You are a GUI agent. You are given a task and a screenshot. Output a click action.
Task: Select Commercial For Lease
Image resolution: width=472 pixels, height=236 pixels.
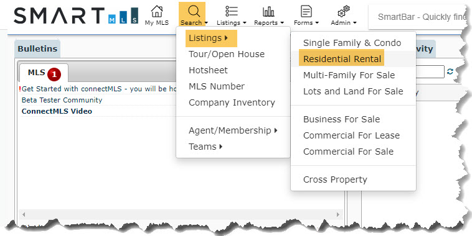[x=351, y=135]
